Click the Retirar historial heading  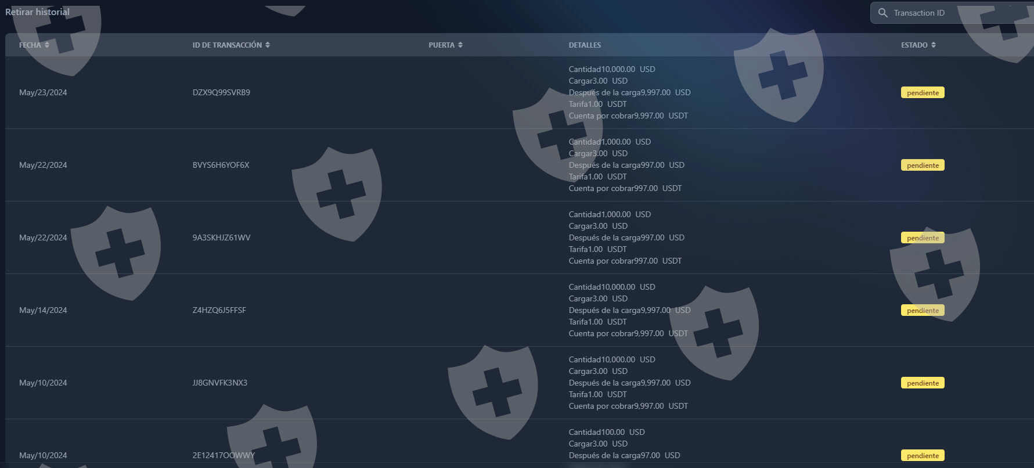point(37,12)
